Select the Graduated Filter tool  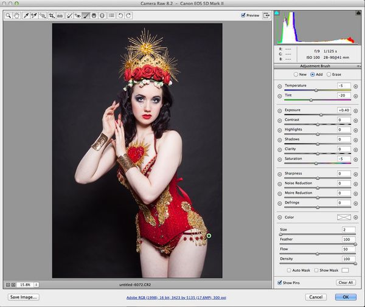pos(94,15)
